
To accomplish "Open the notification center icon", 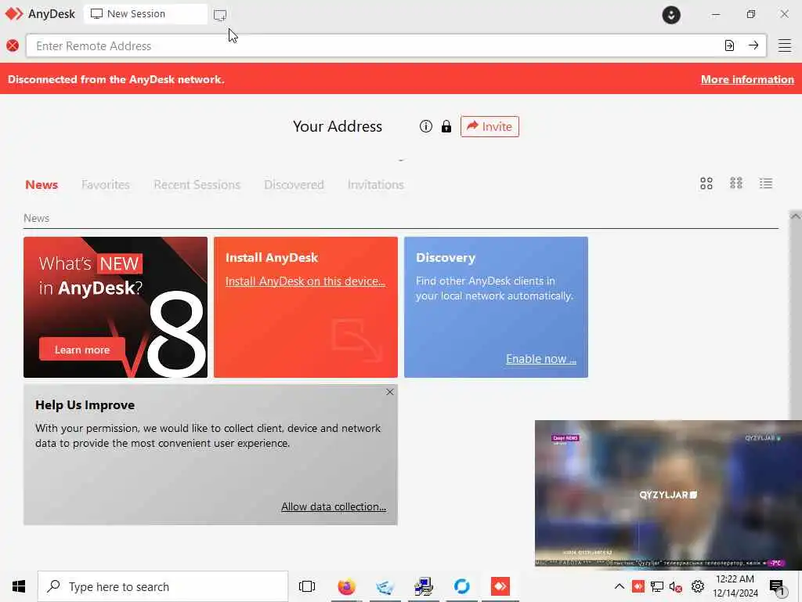I will pyautogui.click(x=777, y=588).
